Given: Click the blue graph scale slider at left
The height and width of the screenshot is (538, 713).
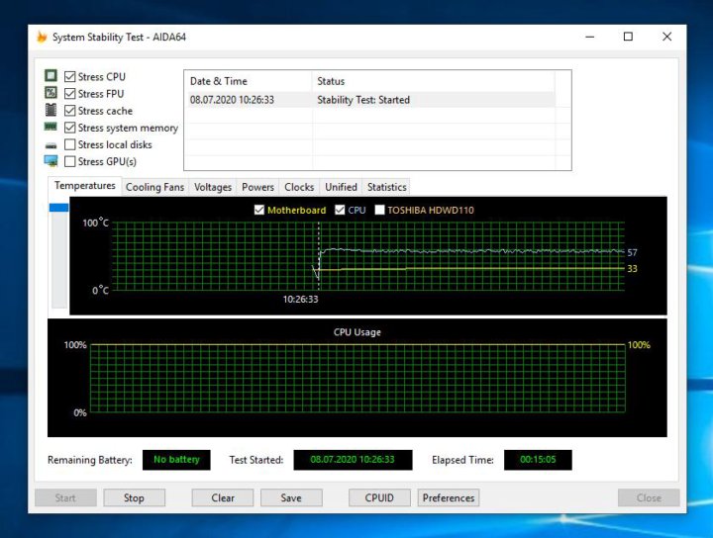Looking at the screenshot, I should pyautogui.click(x=58, y=208).
